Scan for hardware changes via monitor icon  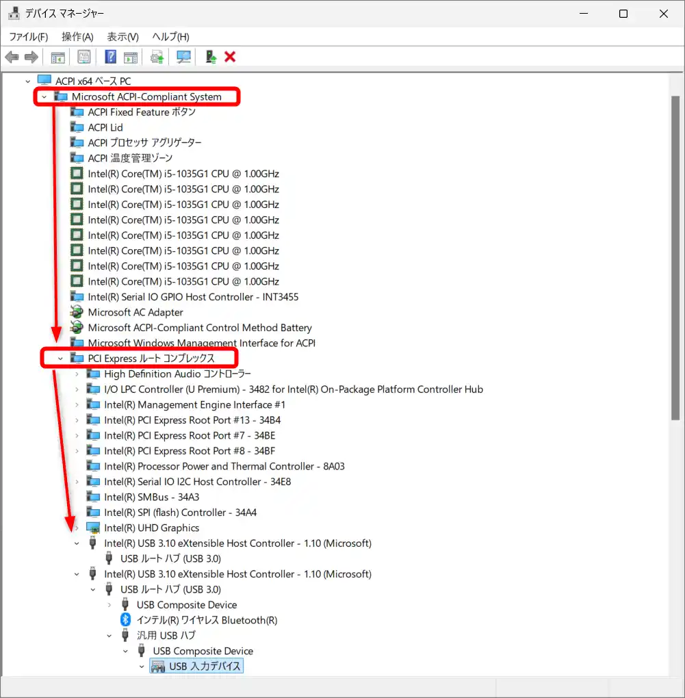[x=183, y=57]
